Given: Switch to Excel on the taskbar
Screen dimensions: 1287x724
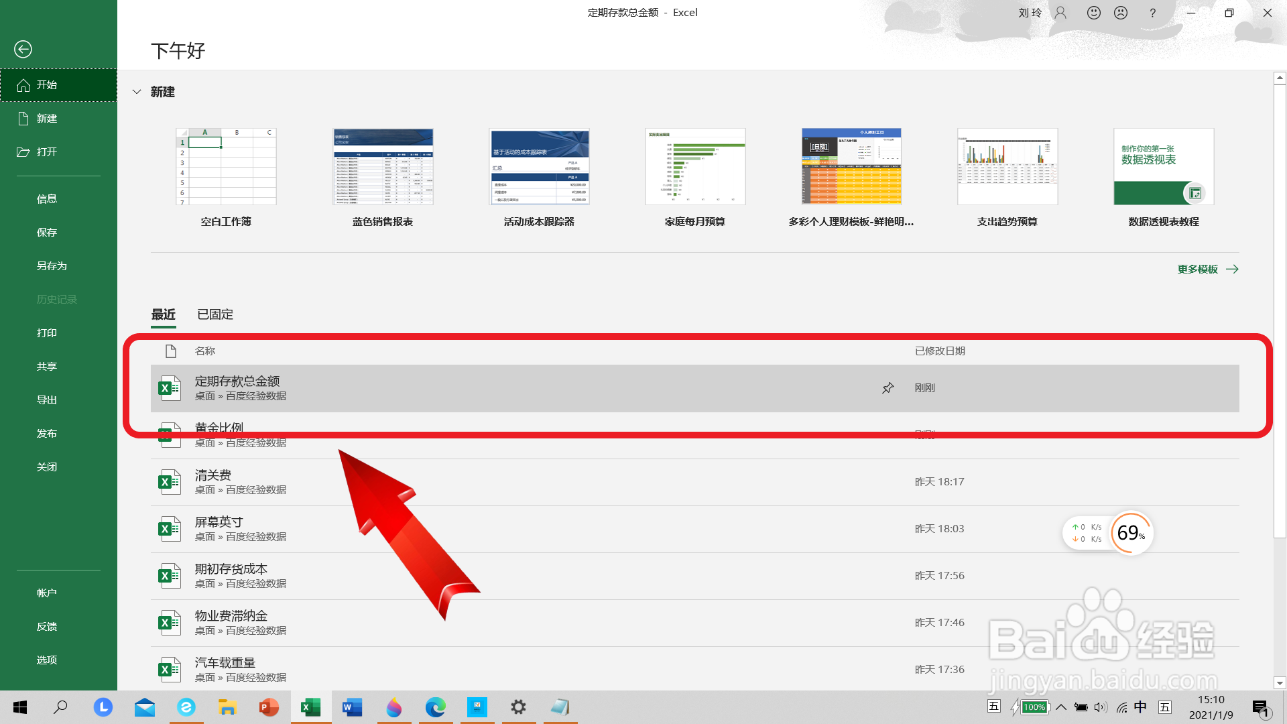Looking at the screenshot, I should point(310,707).
